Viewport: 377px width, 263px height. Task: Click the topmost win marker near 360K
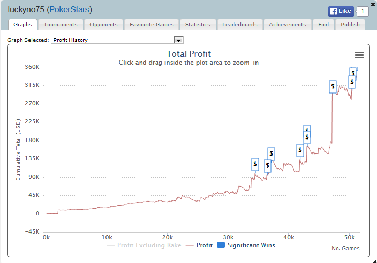(x=353, y=71)
